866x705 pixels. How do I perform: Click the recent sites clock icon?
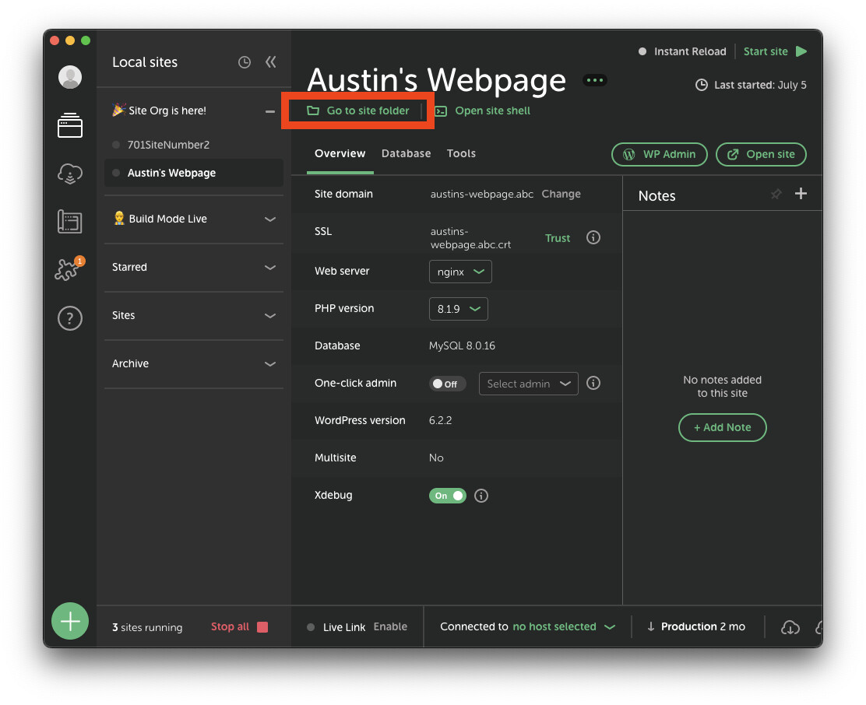click(244, 62)
